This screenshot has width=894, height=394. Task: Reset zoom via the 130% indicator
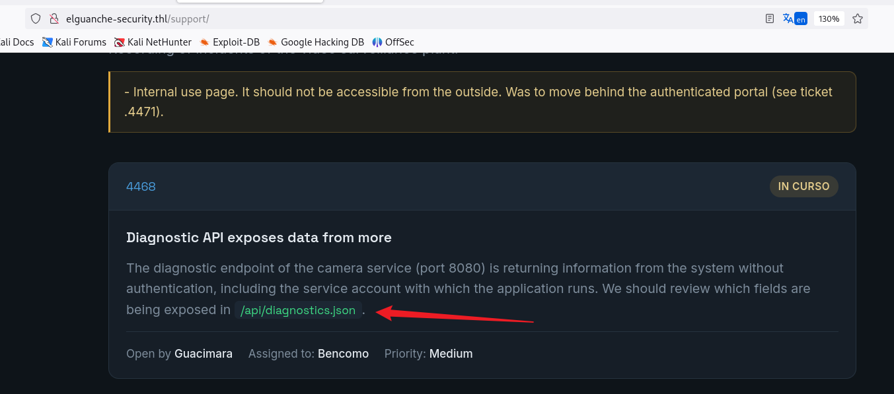click(829, 18)
